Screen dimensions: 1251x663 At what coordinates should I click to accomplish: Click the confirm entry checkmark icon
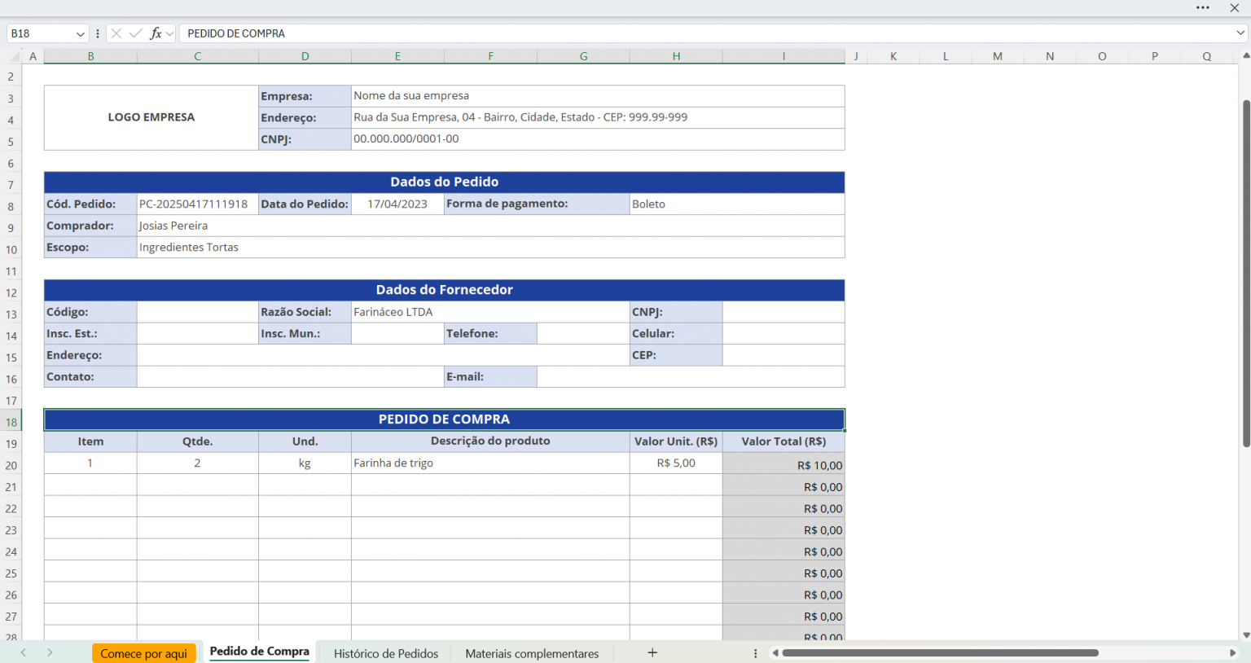click(x=135, y=33)
